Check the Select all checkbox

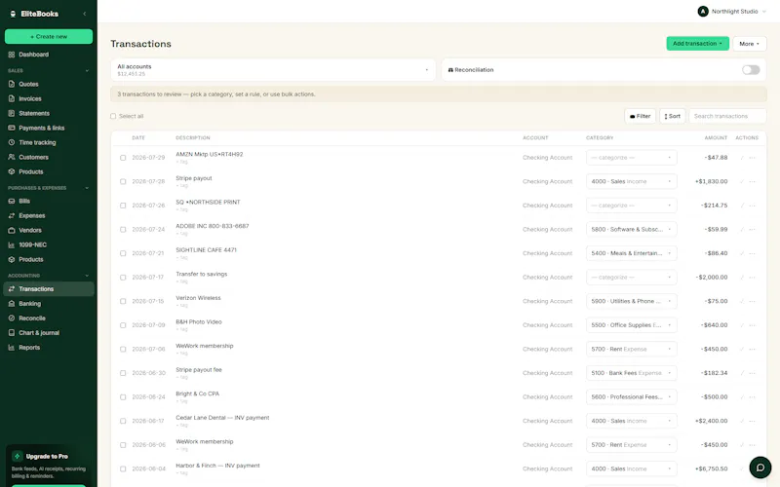click(x=113, y=116)
